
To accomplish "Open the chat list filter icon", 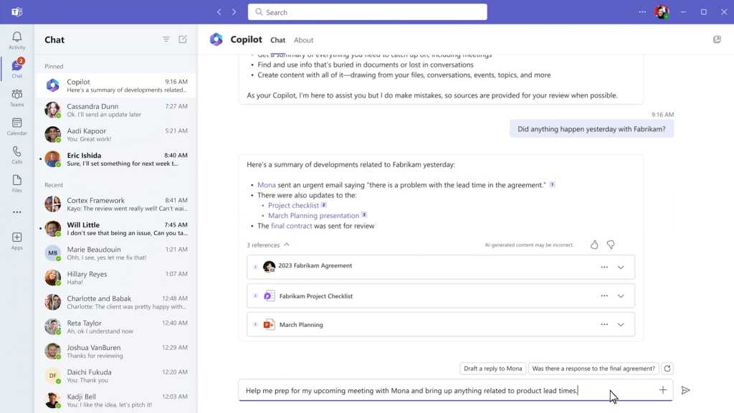I will click(166, 40).
